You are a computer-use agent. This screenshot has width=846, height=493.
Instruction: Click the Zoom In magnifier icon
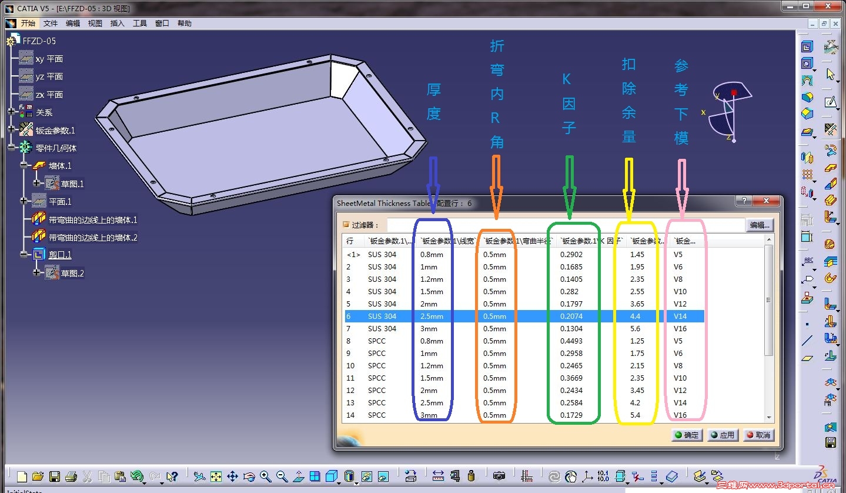click(265, 476)
